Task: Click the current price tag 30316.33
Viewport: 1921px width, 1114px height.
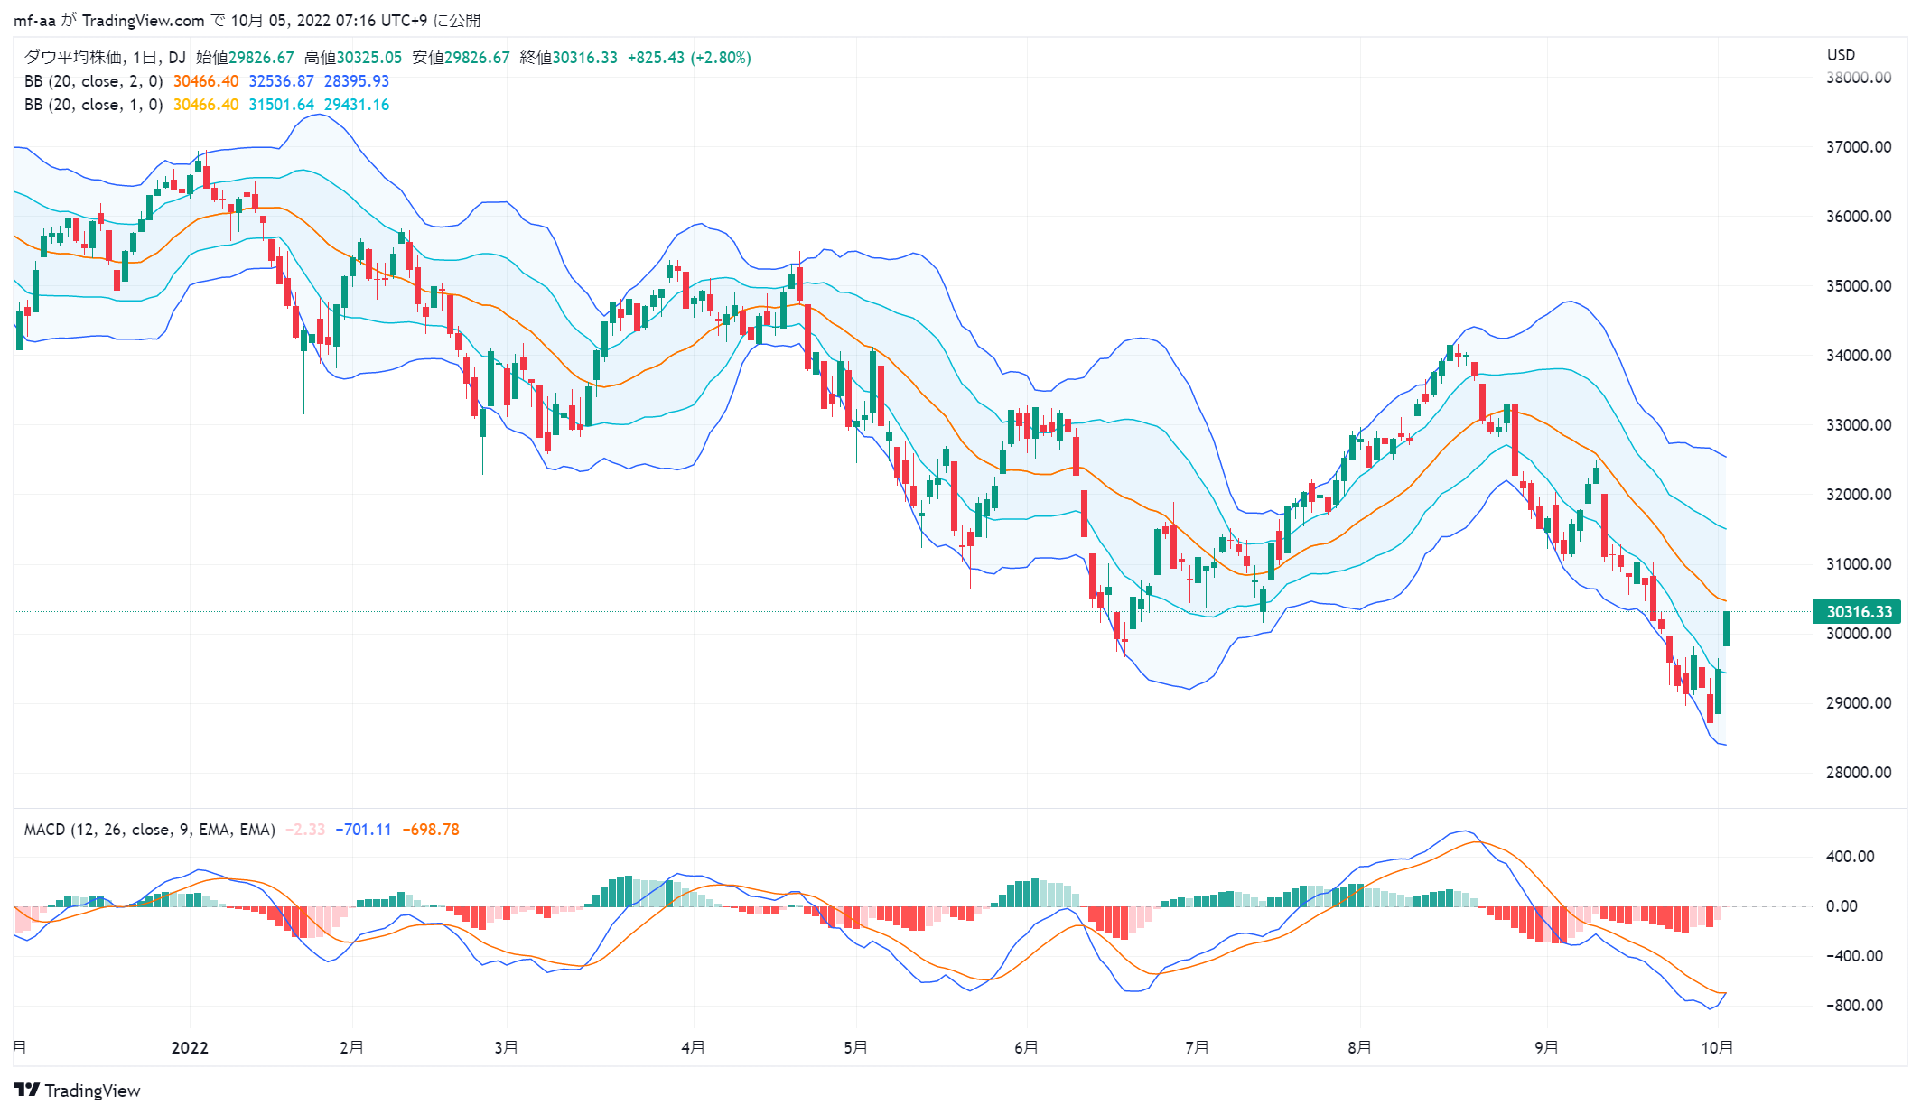Action: point(1858,612)
